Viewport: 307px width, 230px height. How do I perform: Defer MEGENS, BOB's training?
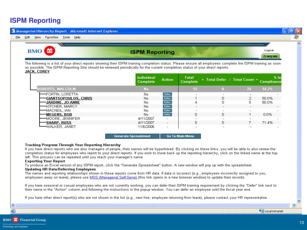click(x=167, y=114)
